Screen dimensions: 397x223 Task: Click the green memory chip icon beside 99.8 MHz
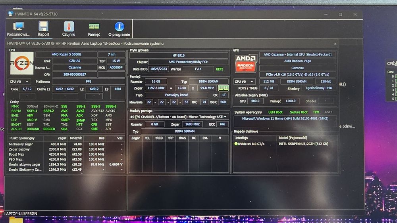pyautogui.click(x=223, y=88)
